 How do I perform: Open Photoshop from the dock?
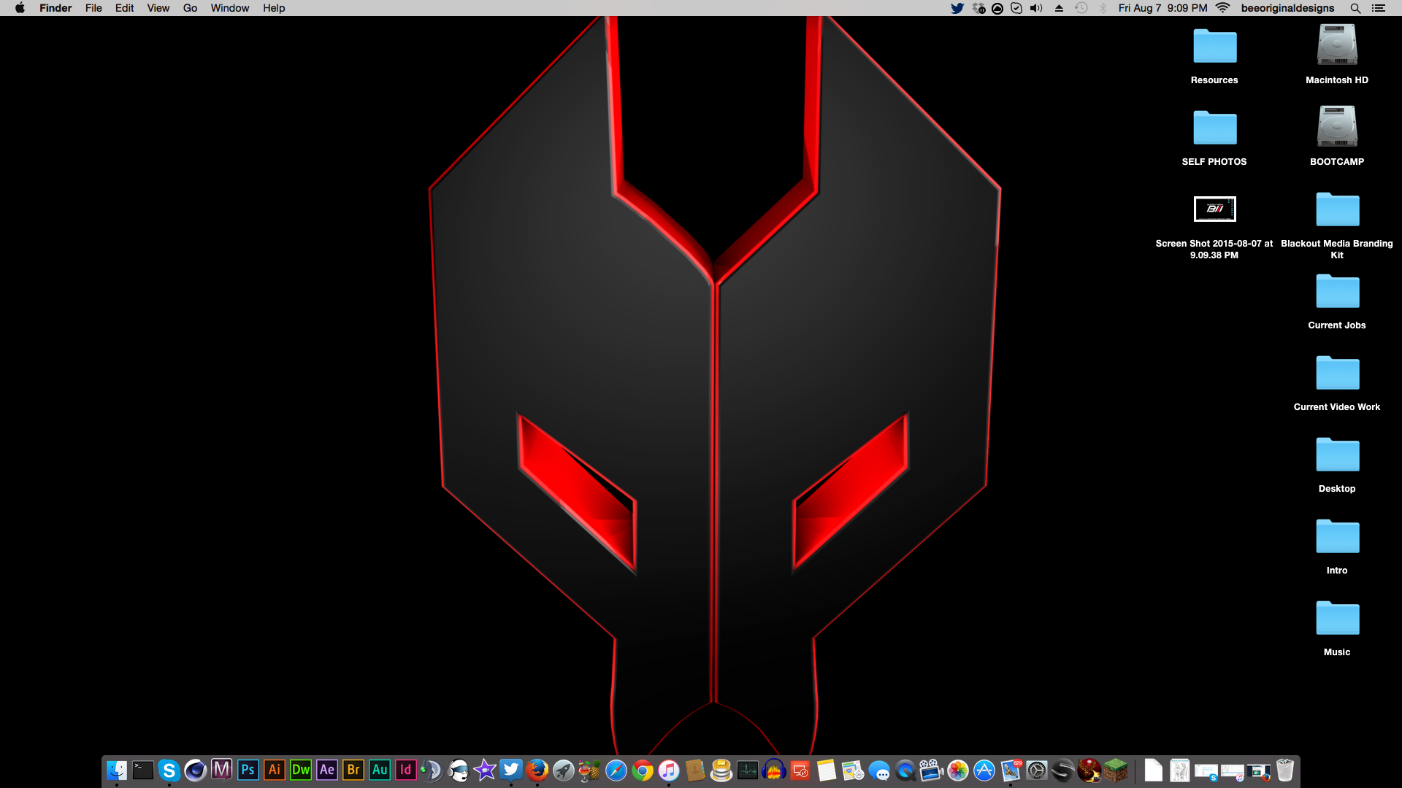tap(248, 770)
